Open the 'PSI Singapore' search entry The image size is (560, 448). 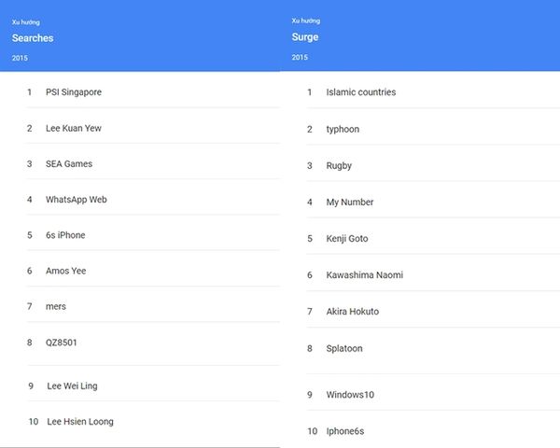coord(74,92)
